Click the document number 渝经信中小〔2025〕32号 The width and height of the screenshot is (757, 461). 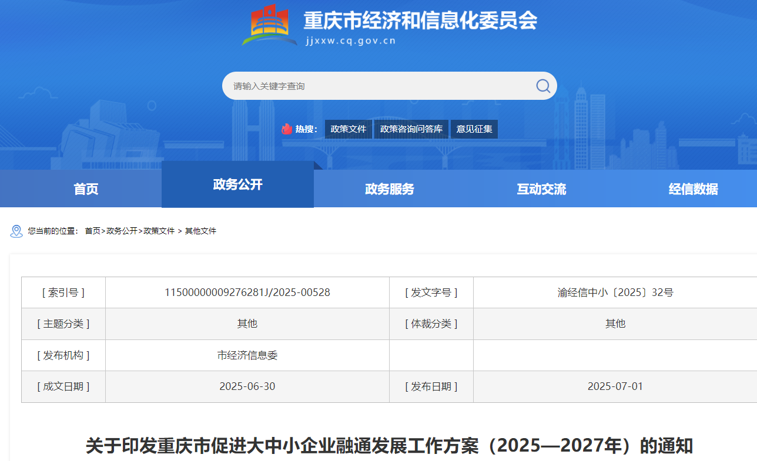tap(615, 292)
